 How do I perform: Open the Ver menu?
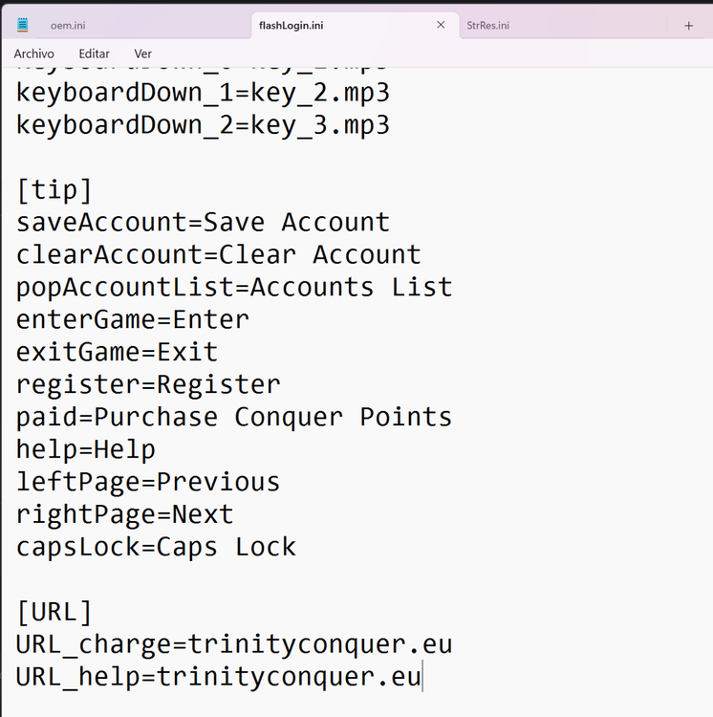pos(143,54)
